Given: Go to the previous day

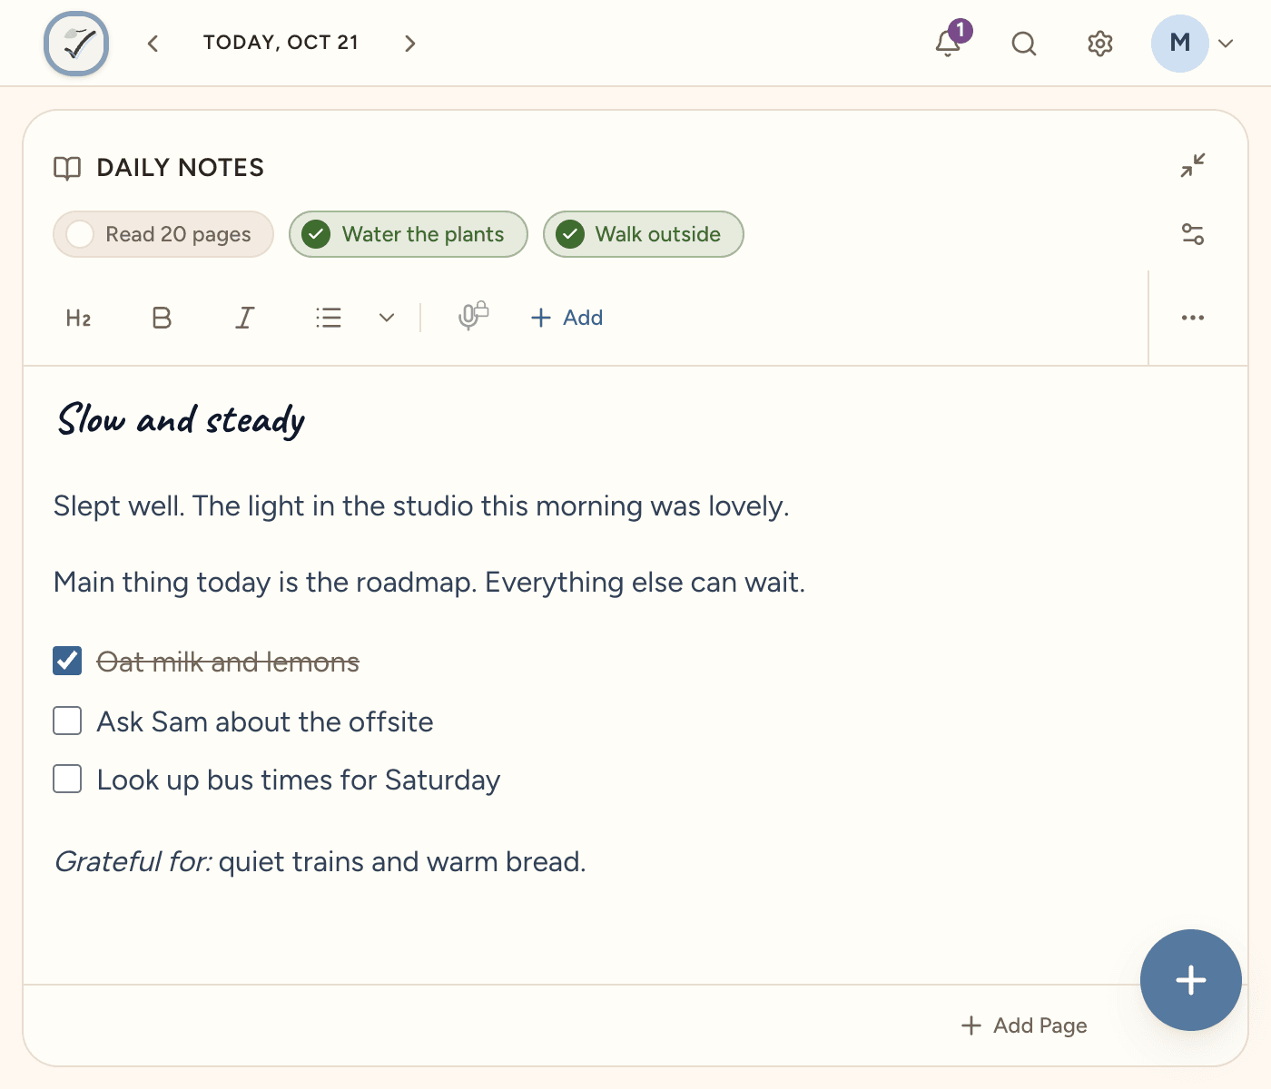Looking at the screenshot, I should (153, 44).
